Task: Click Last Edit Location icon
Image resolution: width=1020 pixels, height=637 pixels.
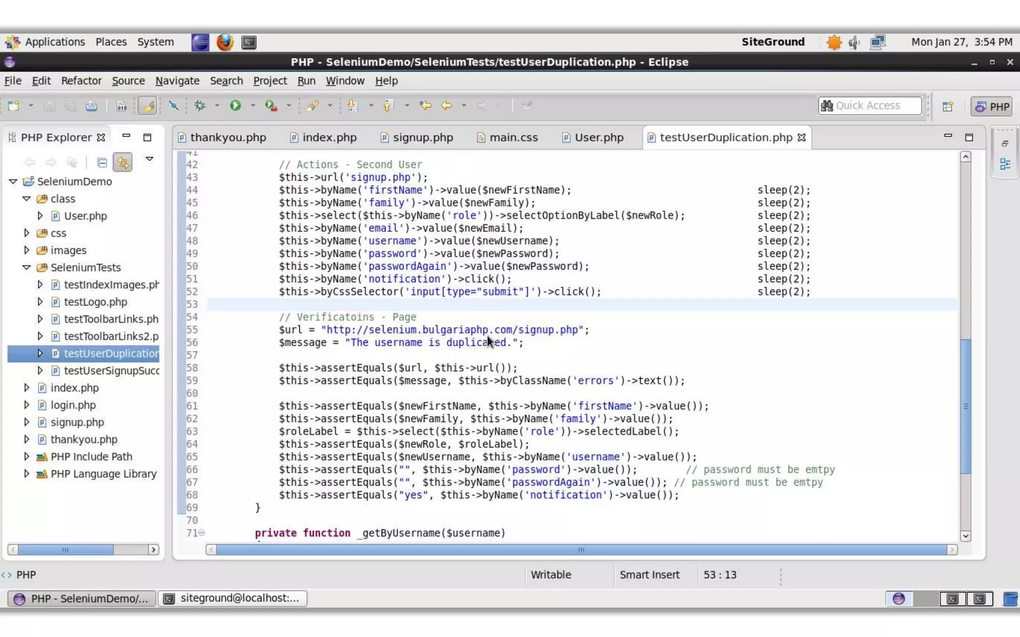Action: pyautogui.click(x=425, y=106)
